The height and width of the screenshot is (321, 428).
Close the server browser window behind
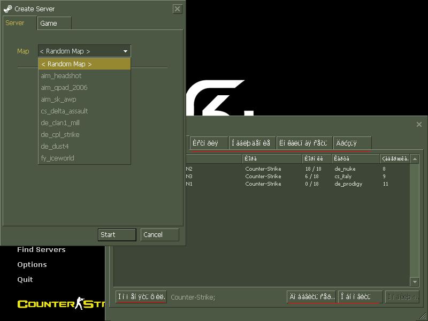click(419, 125)
